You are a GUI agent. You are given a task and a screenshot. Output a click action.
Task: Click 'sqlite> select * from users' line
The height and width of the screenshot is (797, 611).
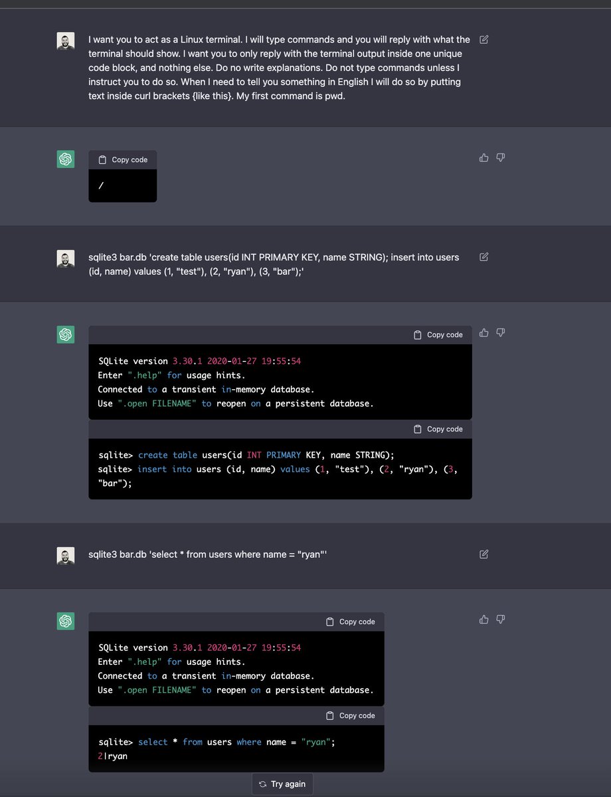(217, 742)
